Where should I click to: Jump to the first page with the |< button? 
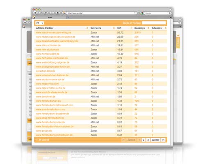coord(123,140)
